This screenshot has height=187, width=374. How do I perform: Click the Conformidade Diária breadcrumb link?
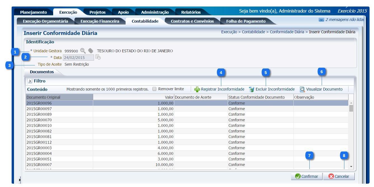coord(286,32)
